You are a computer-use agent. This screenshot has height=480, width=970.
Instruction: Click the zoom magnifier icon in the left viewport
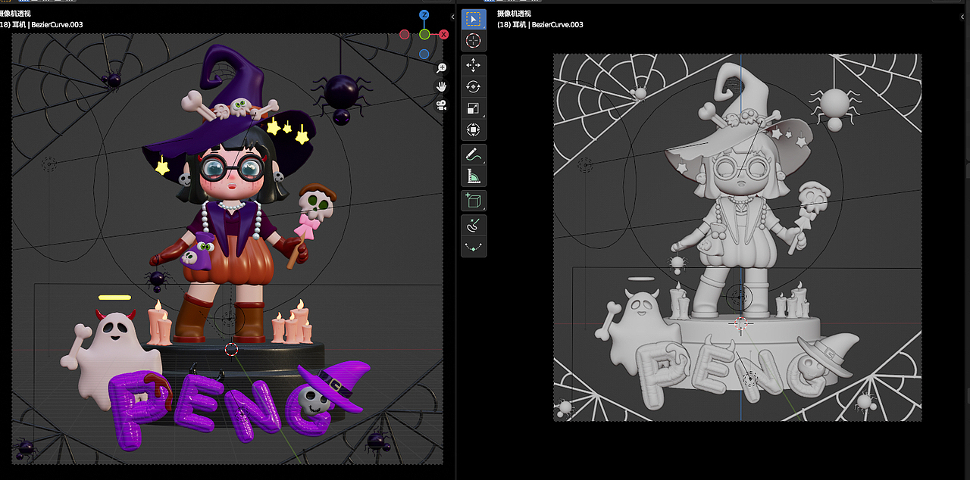(441, 67)
